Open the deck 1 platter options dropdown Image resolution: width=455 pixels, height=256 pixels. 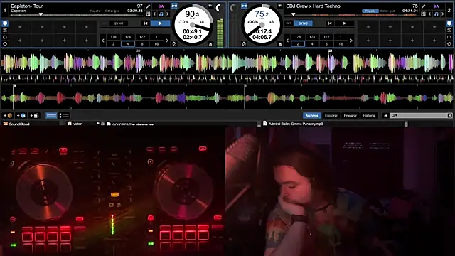[210, 6]
